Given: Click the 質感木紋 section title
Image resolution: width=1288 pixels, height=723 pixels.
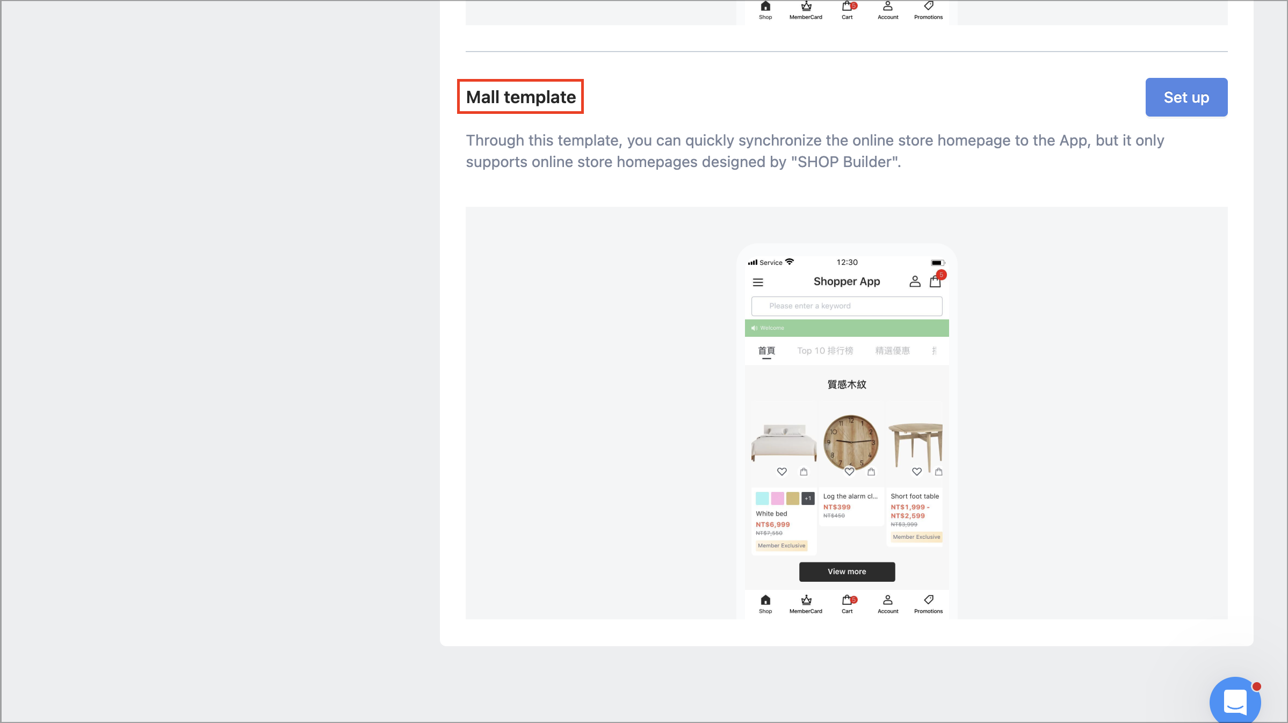Looking at the screenshot, I should click(x=846, y=385).
